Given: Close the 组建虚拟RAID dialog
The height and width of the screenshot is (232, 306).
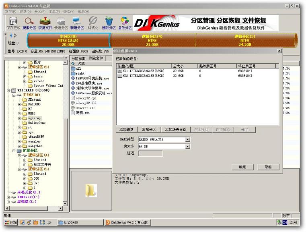Looking at the screenshot, I should tap(279, 51).
